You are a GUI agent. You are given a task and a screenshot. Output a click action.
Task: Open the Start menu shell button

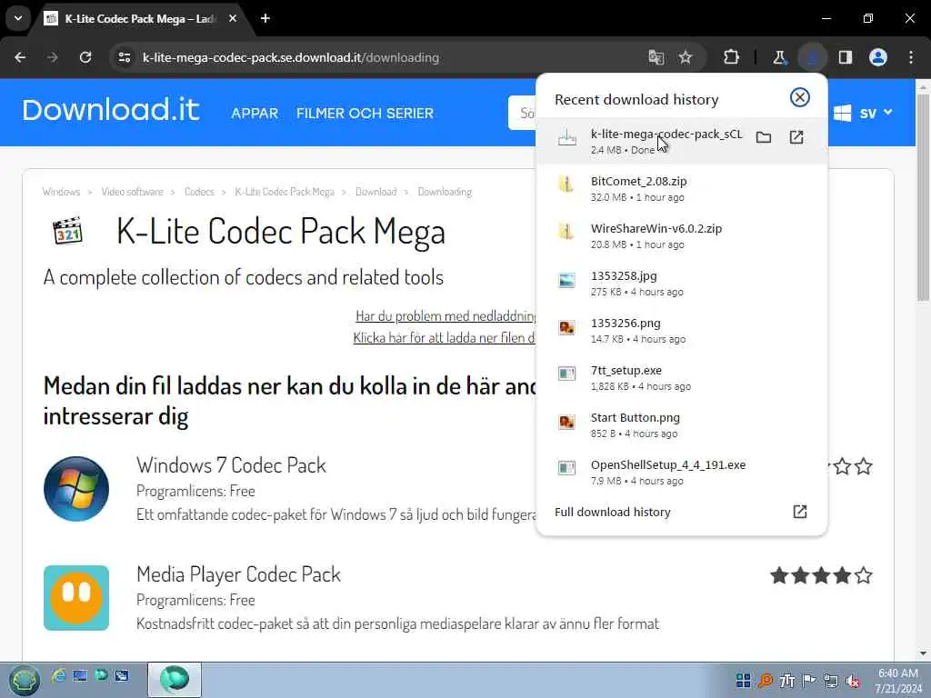(24, 680)
